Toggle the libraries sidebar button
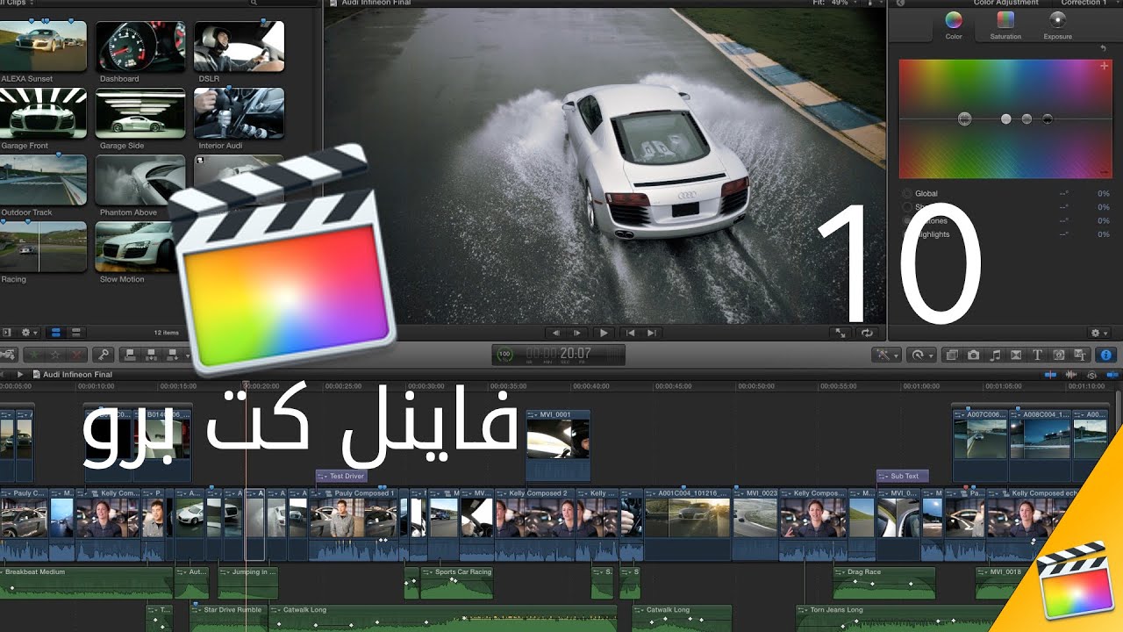This screenshot has height=632, width=1123. (6, 333)
